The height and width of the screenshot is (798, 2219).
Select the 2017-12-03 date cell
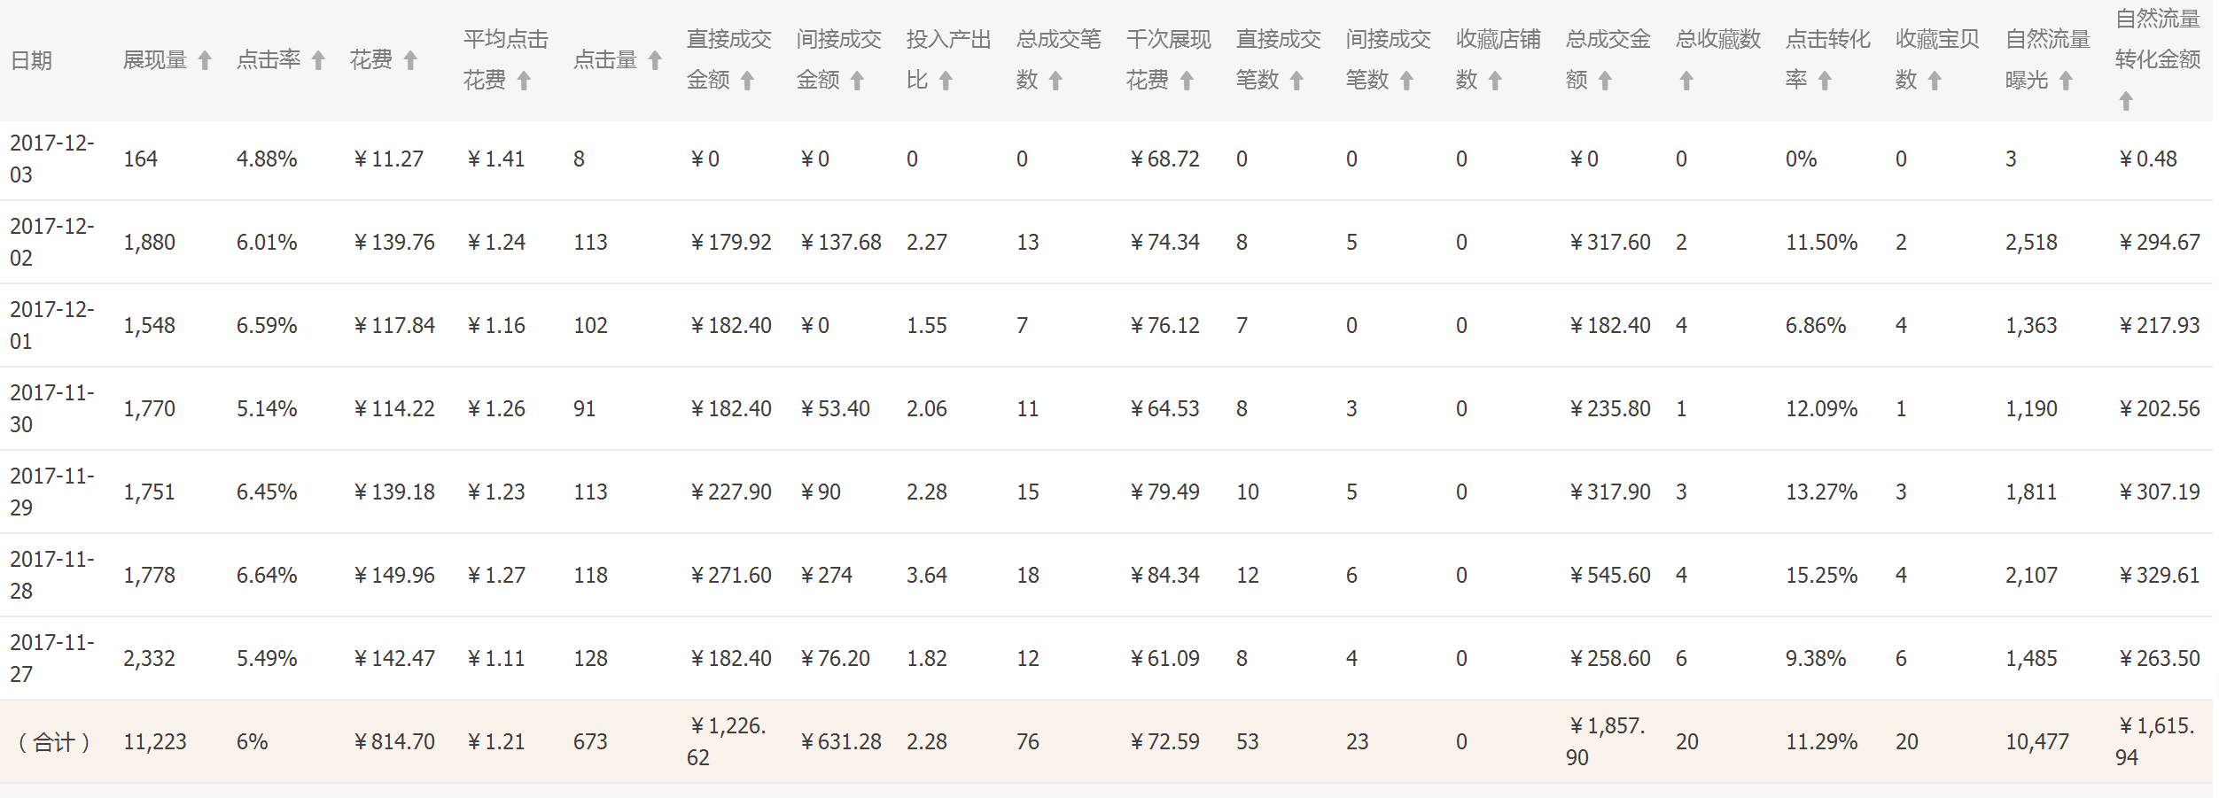52,159
